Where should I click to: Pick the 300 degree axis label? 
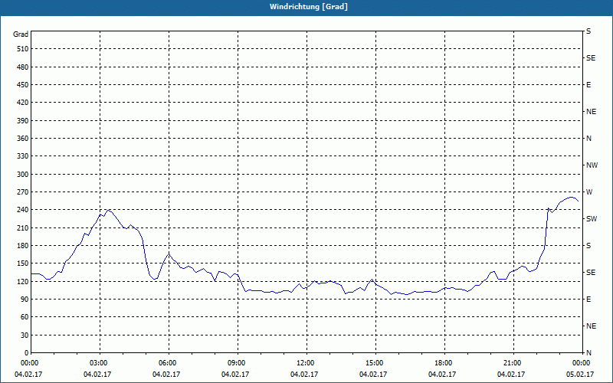click(23, 175)
